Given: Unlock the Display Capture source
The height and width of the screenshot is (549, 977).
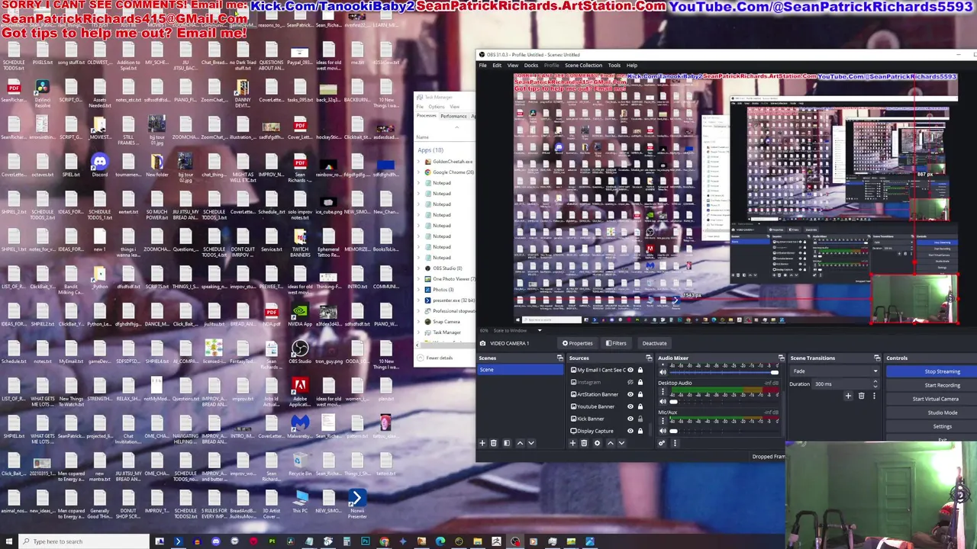Looking at the screenshot, I should pos(640,431).
